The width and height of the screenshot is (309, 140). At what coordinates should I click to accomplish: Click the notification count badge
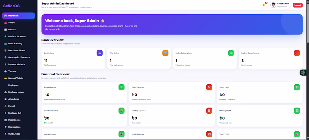tap(266, 3)
